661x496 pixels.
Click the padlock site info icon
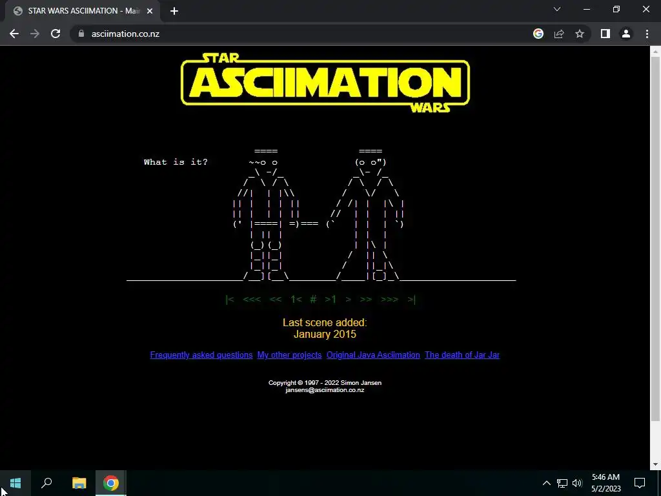coord(81,34)
